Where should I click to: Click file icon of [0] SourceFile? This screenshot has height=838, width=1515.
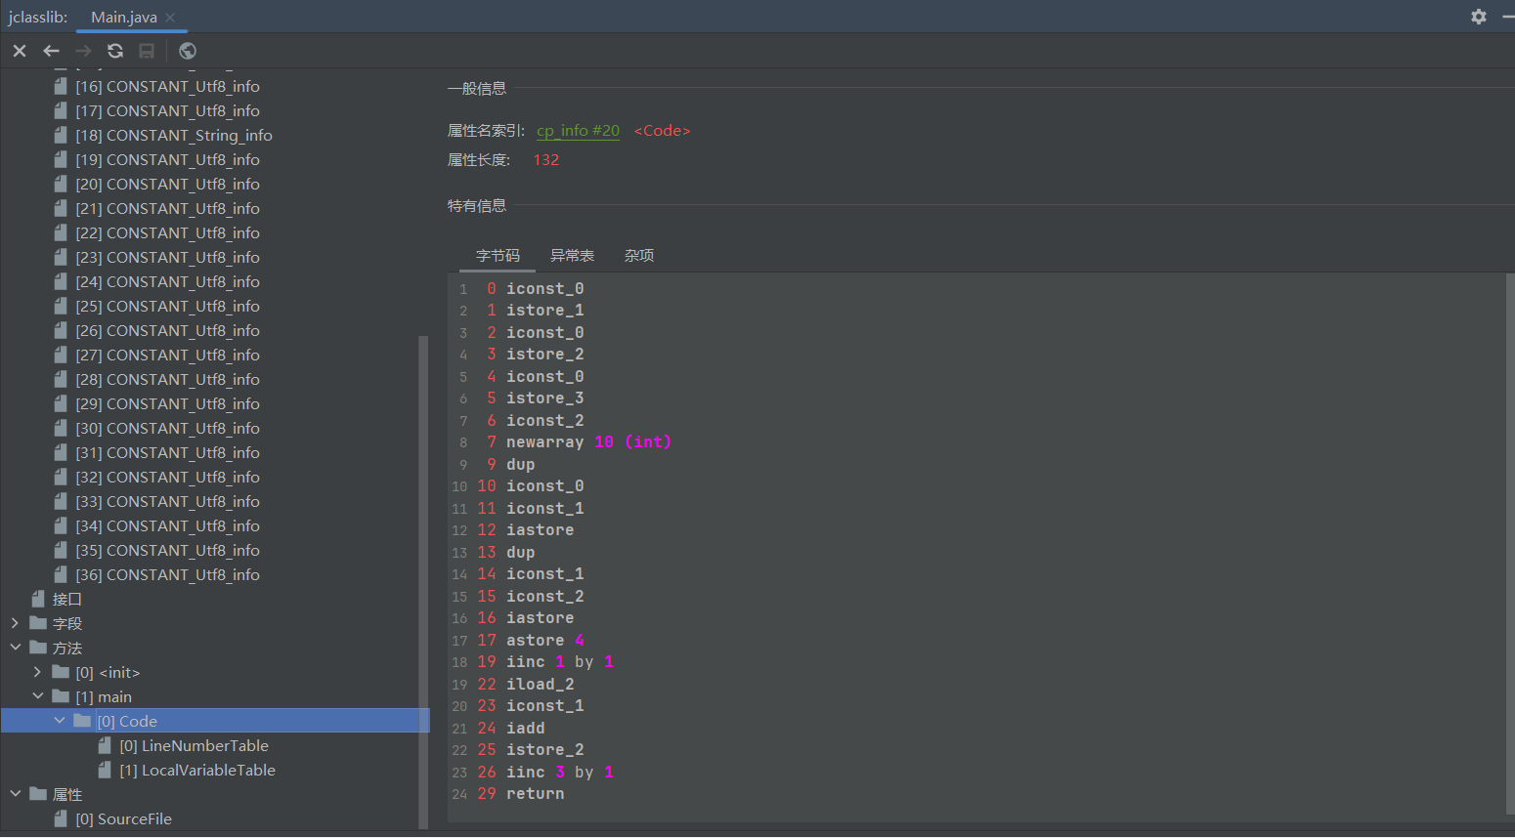coord(61,818)
